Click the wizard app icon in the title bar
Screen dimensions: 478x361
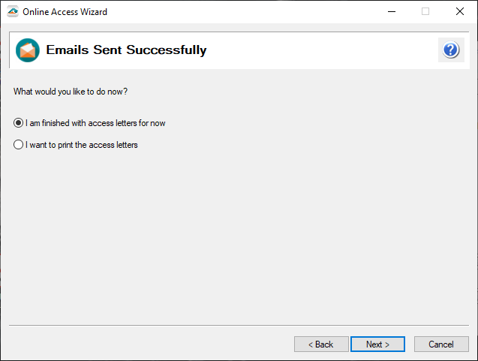(12, 11)
